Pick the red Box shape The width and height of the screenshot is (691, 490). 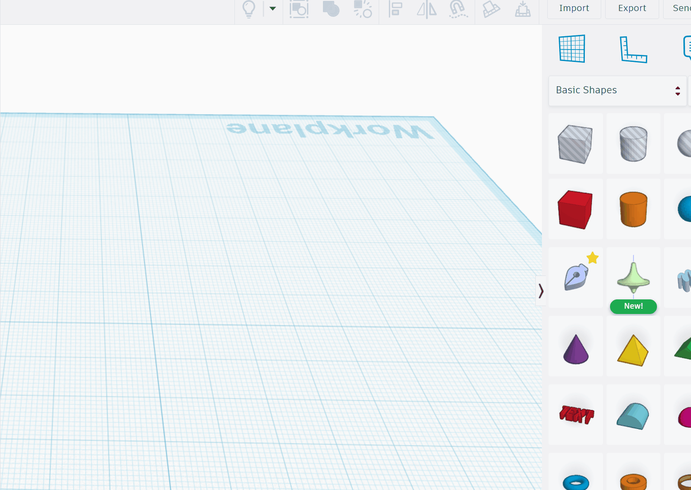pos(576,209)
